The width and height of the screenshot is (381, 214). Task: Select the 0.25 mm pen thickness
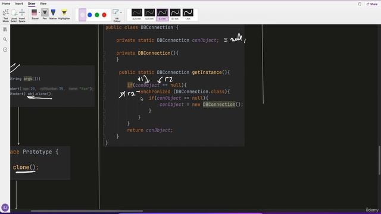137,14
